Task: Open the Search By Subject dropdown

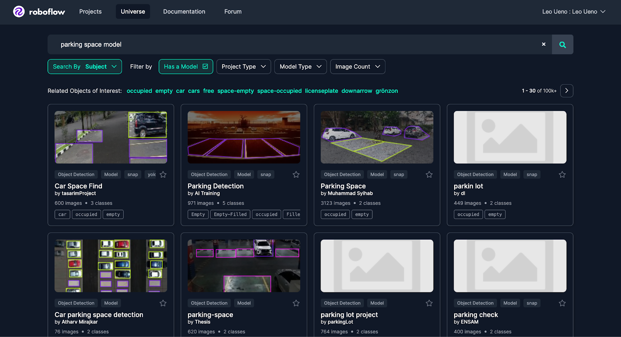Action: (85, 66)
